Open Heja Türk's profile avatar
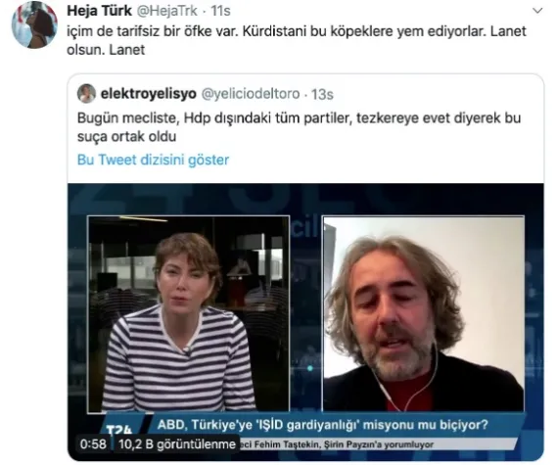The height and width of the screenshot is (465, 557). 34,24
